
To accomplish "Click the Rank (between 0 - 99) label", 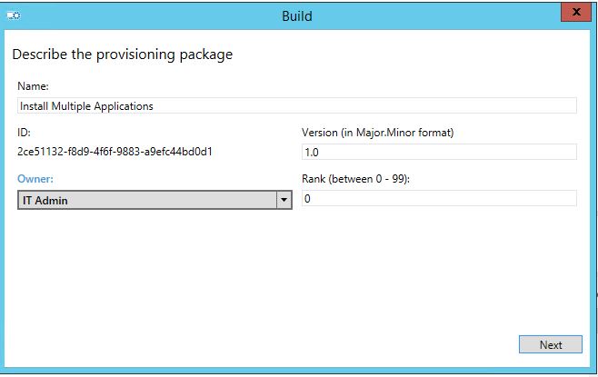I will coord(355,179).
